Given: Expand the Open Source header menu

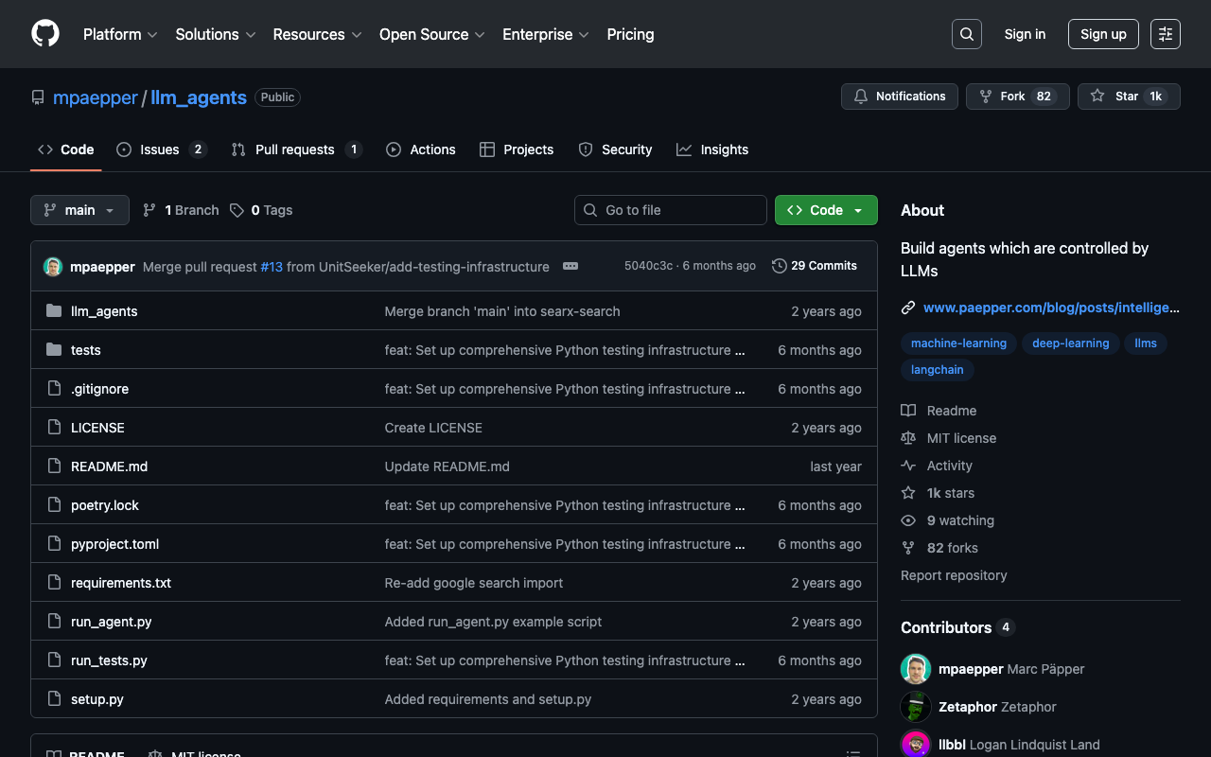Looking at the screenshot, I should click(x=431, y=34).
